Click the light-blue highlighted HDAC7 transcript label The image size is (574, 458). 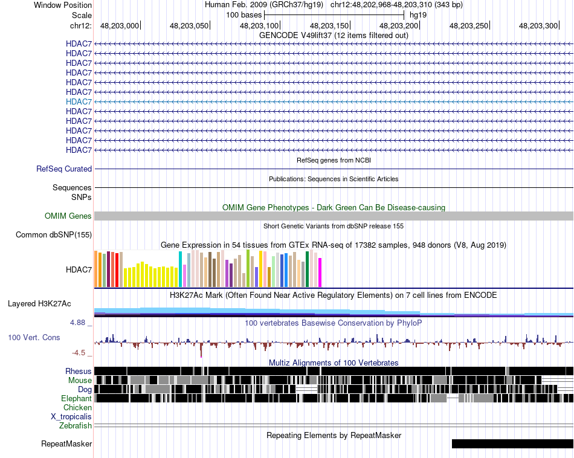point(79,102)
